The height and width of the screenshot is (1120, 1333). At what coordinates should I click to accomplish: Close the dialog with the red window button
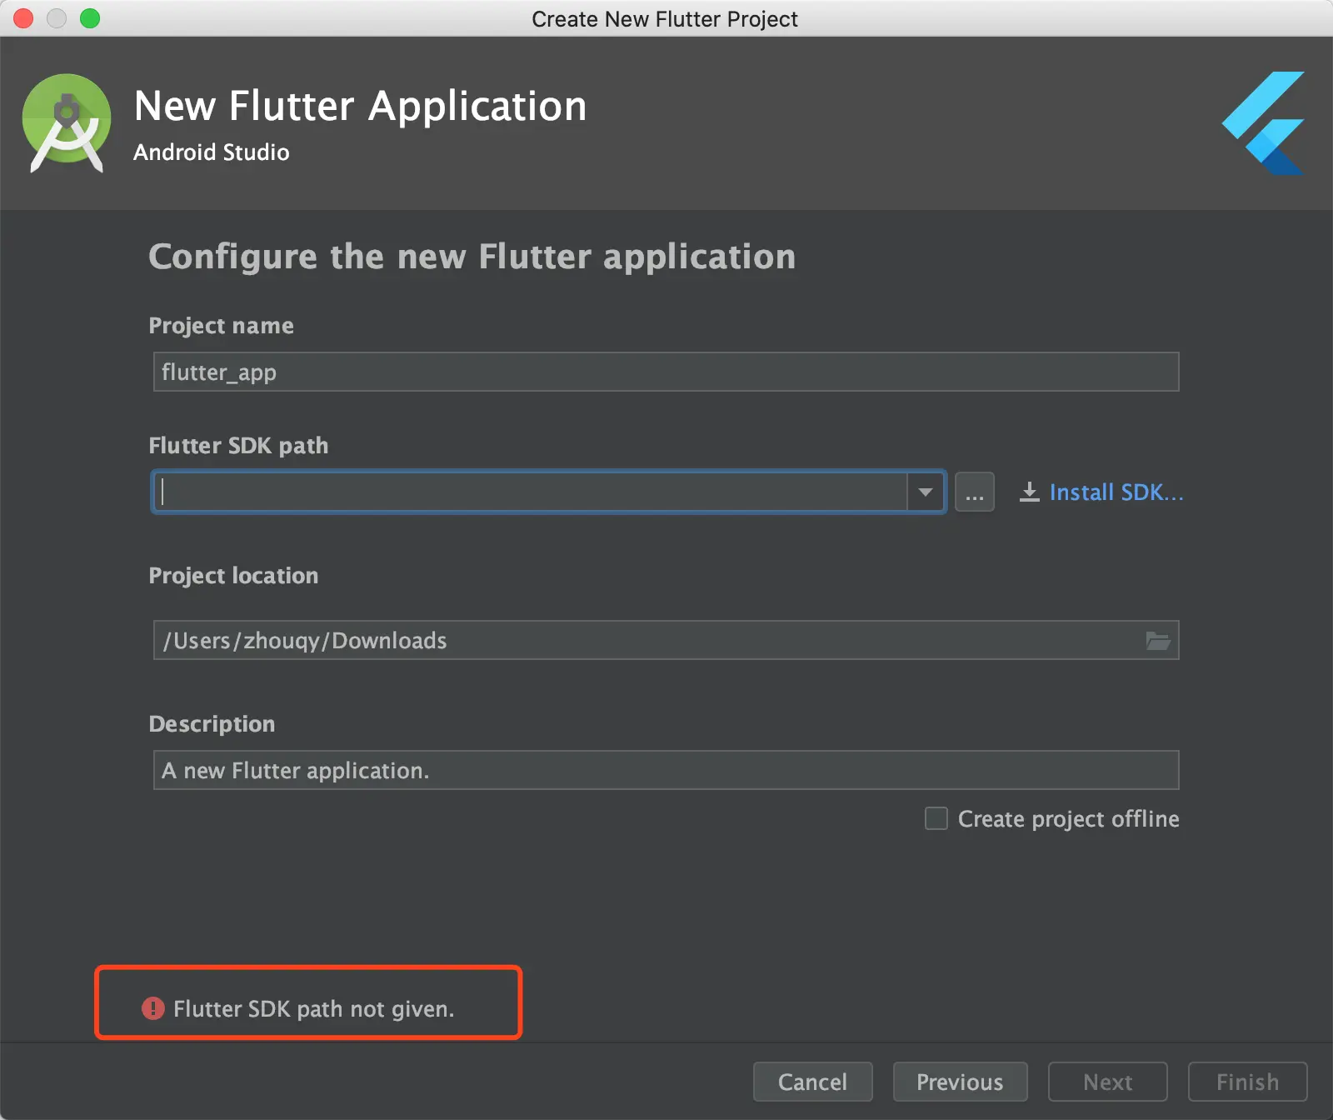pyautogui.click(x=24, y=18)
